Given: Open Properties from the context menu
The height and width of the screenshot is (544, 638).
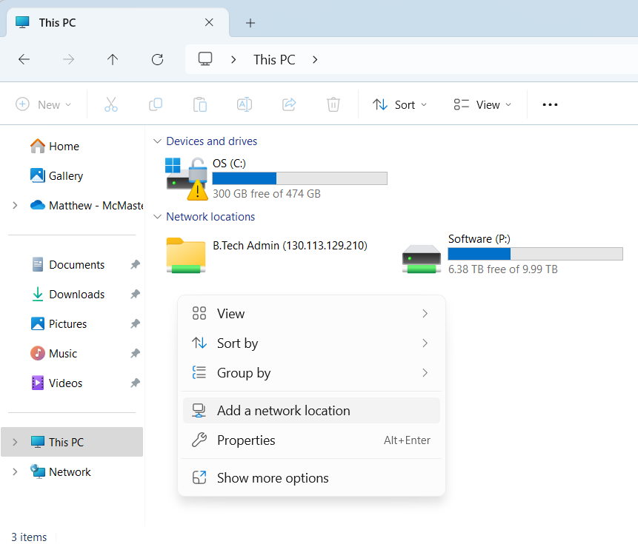Looking at the screenshot, I should point(245,440).
